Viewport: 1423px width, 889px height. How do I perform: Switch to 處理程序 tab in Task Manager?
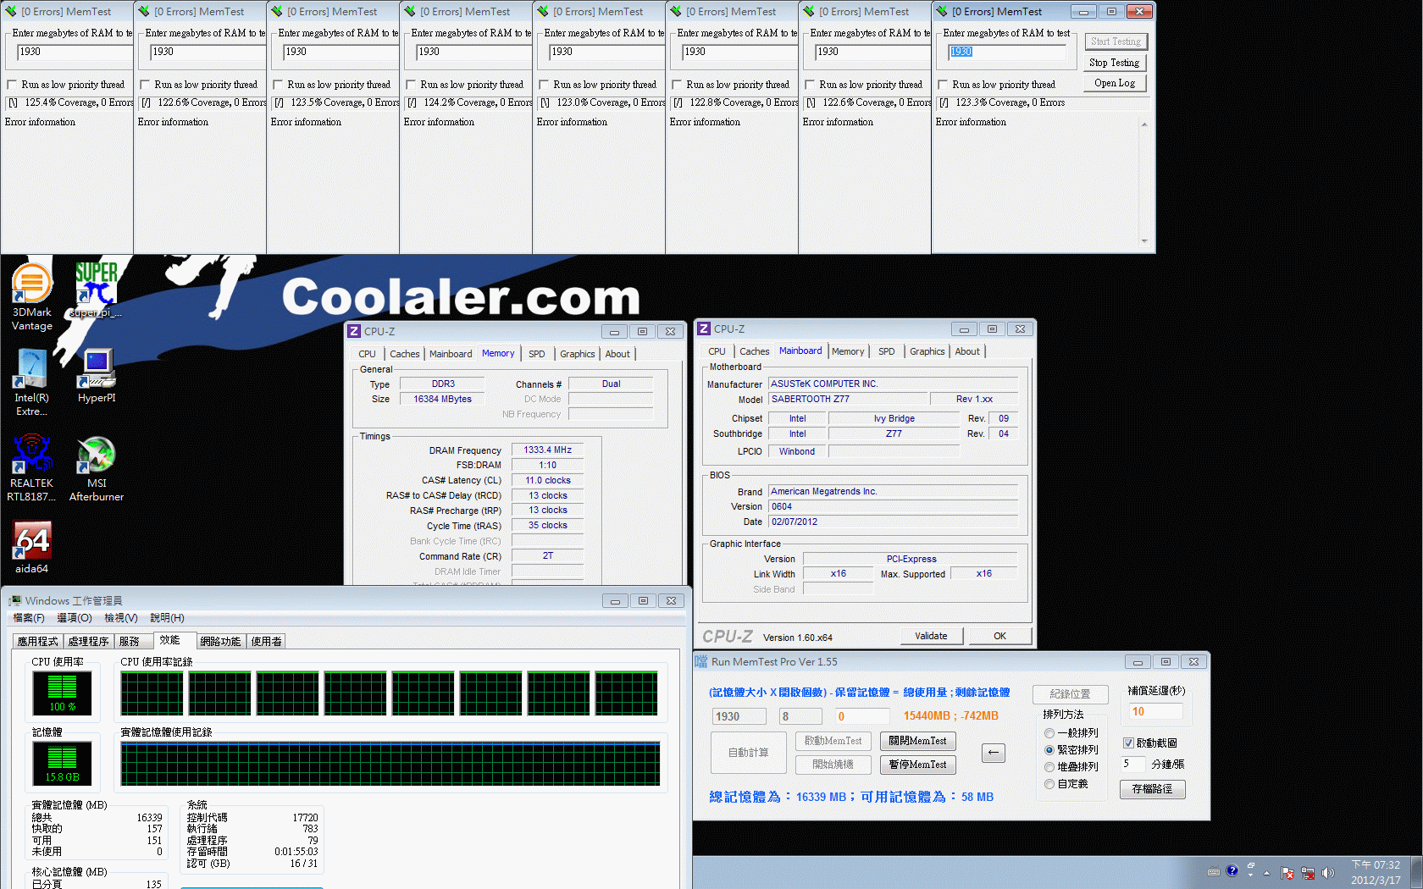89,642
